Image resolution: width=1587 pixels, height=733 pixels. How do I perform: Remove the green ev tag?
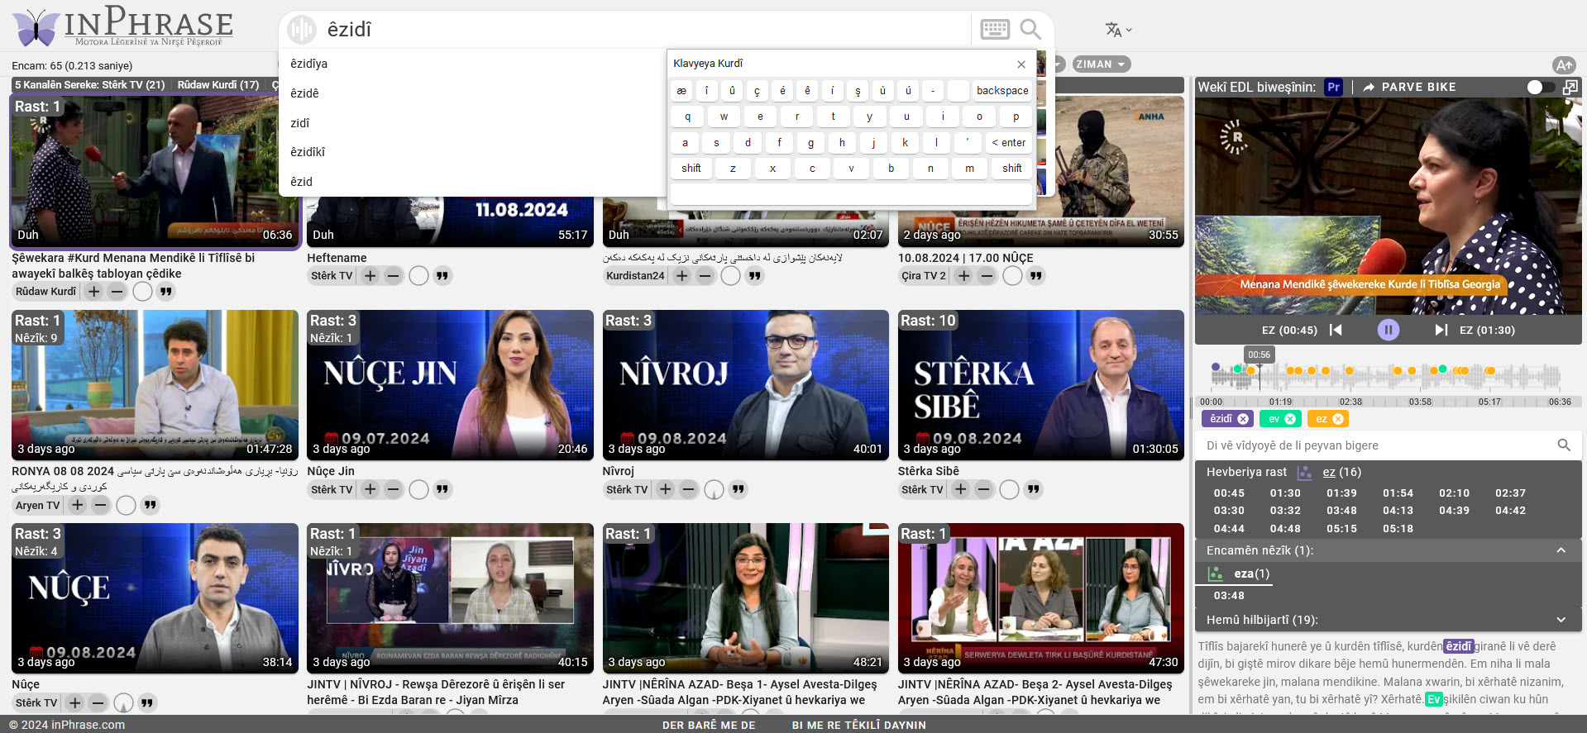click(1289, 419)
